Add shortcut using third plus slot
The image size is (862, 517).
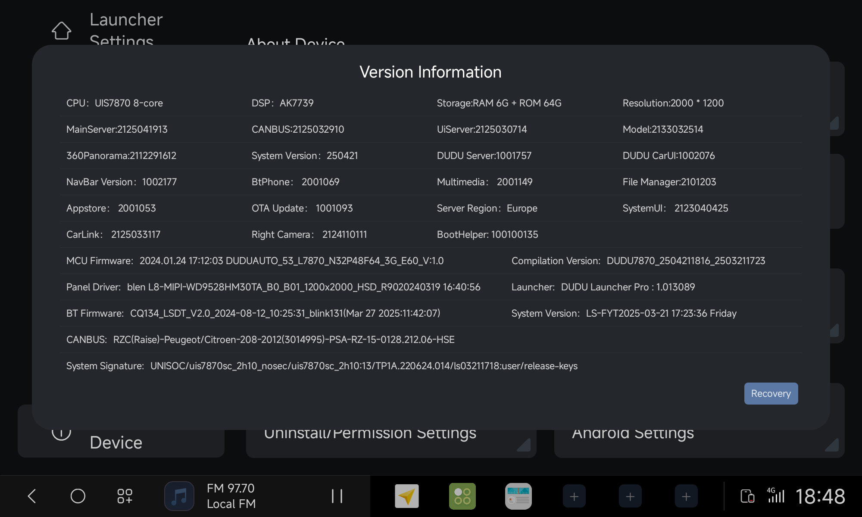coord(686,496)
